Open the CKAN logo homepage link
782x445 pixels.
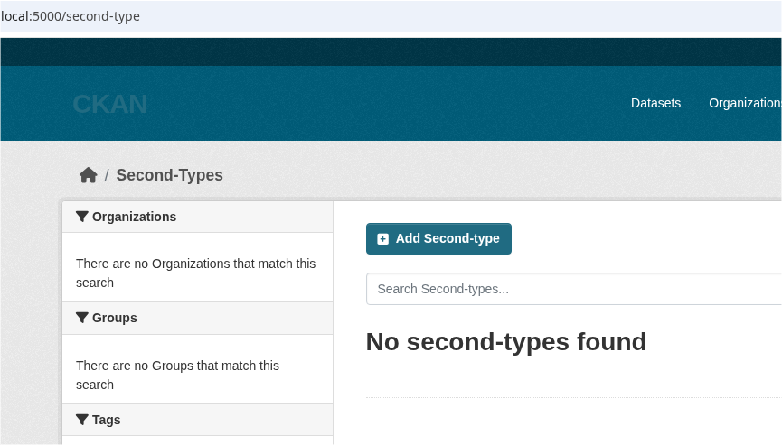tap(109, 104)
